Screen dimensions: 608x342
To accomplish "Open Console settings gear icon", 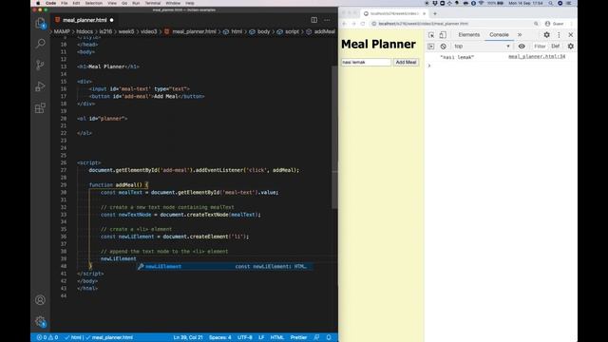I will [x=571, y=47].
